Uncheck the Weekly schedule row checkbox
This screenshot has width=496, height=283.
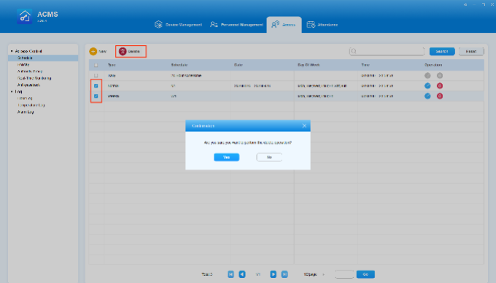96,96
